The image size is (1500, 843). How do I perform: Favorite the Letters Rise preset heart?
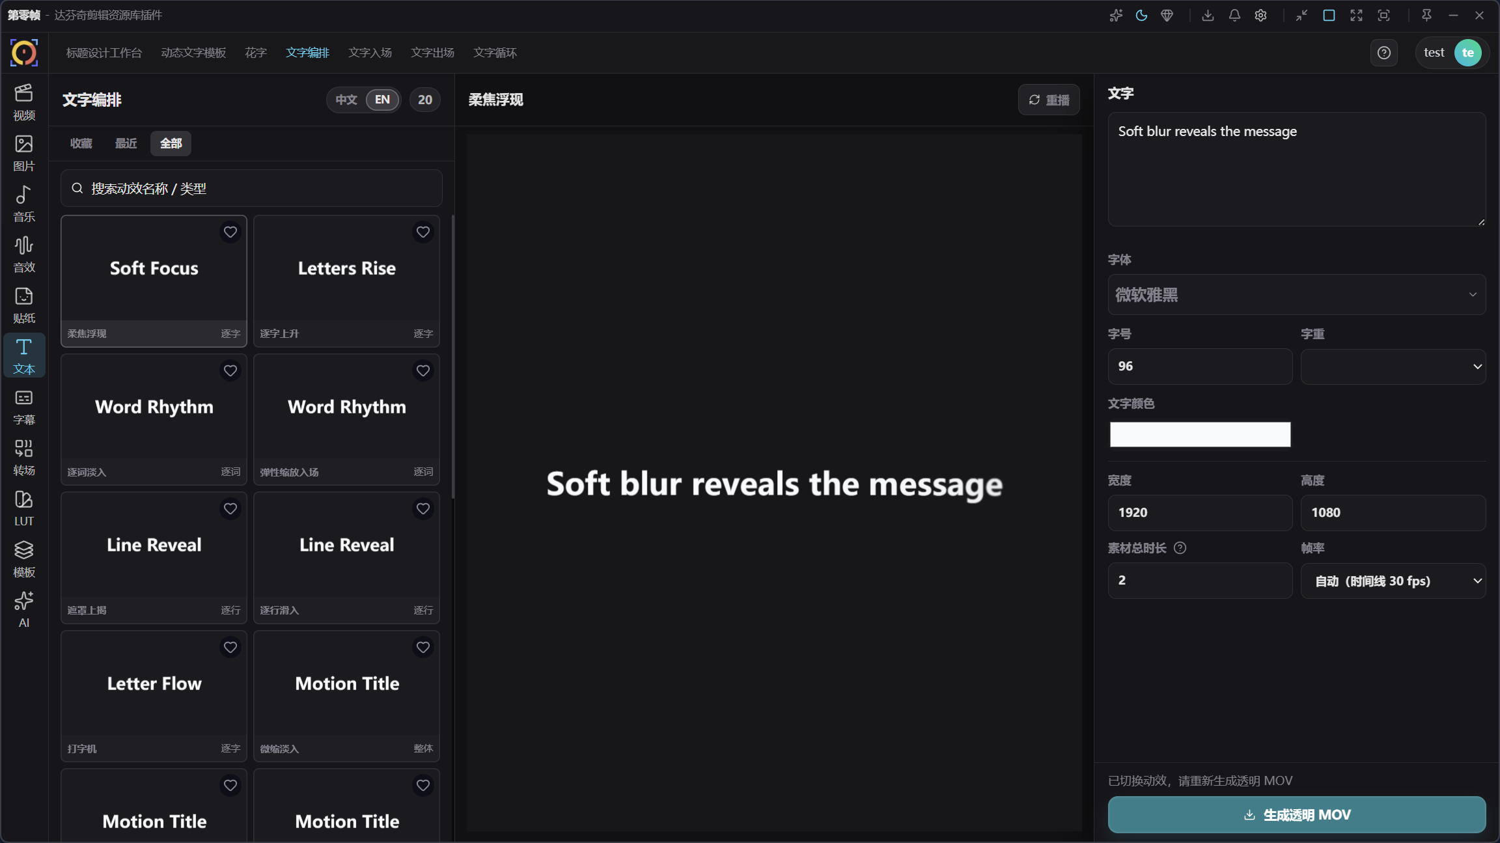click(423, 232)
